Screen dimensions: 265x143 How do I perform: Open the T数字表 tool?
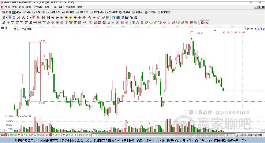[x=111, y=12]
